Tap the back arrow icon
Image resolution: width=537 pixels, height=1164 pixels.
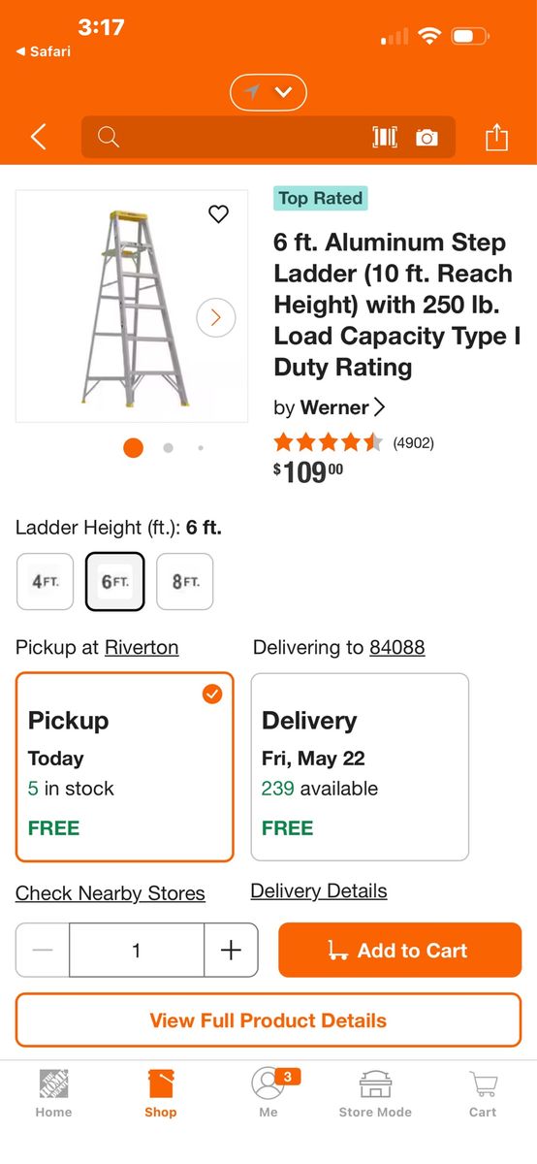click(x=38, y=137)
